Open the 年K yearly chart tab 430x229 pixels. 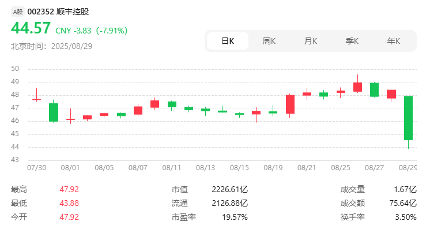pos(394,41)
